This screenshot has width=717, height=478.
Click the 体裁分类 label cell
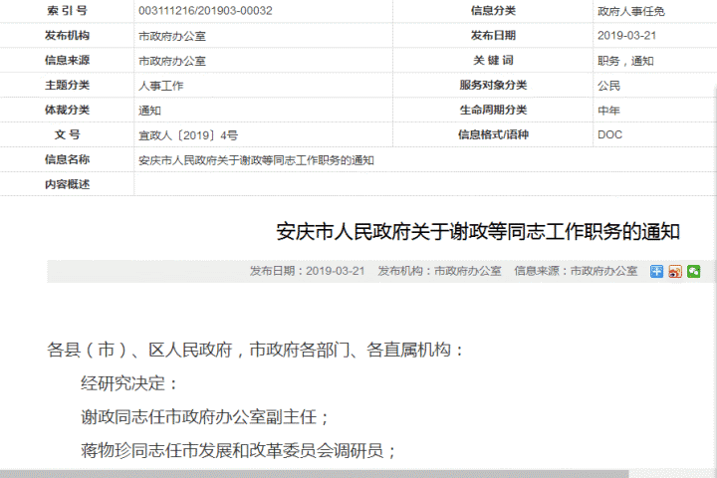pyautogui.click(x=68, y=110)
